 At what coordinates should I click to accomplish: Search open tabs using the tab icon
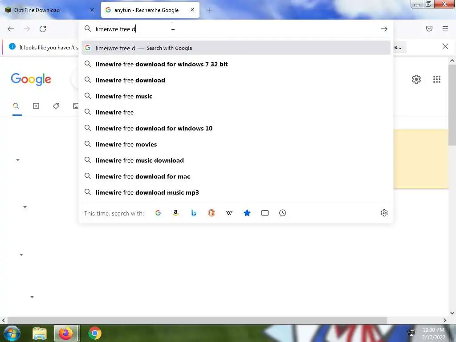(265, 213)
